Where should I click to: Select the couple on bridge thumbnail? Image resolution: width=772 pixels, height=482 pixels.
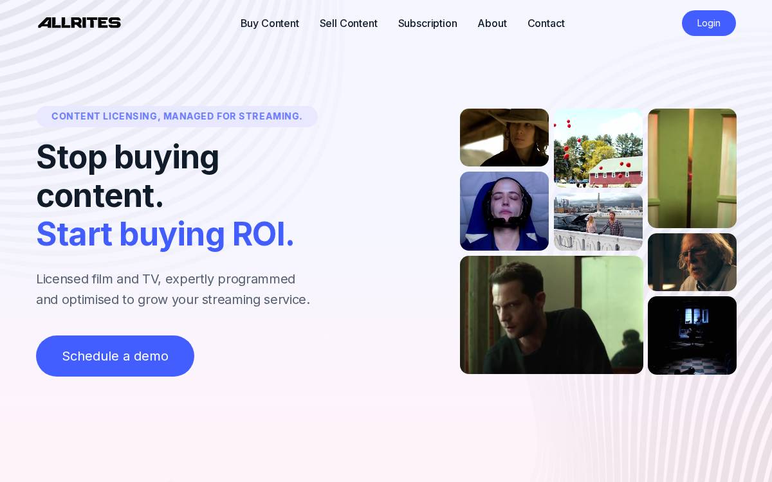(598, 222)
